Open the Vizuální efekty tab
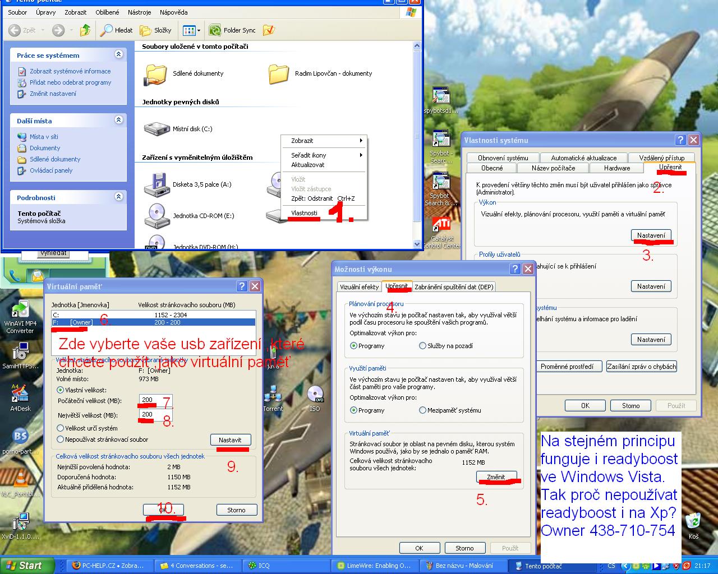The height and width of the screenshot is (574, 718). pyautogui.click(x=359, y=287)
